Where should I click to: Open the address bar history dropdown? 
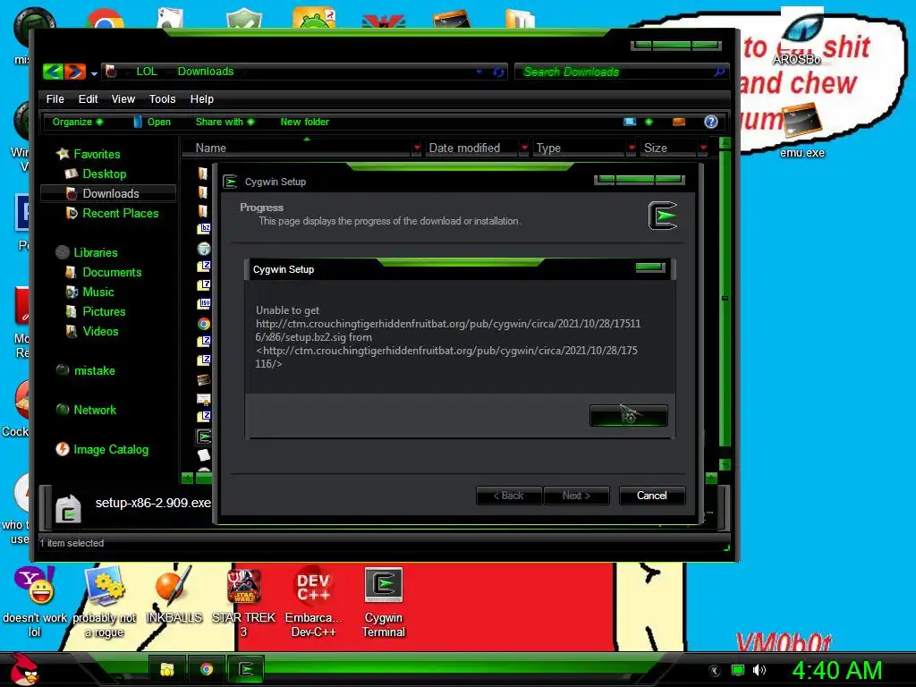479,72
